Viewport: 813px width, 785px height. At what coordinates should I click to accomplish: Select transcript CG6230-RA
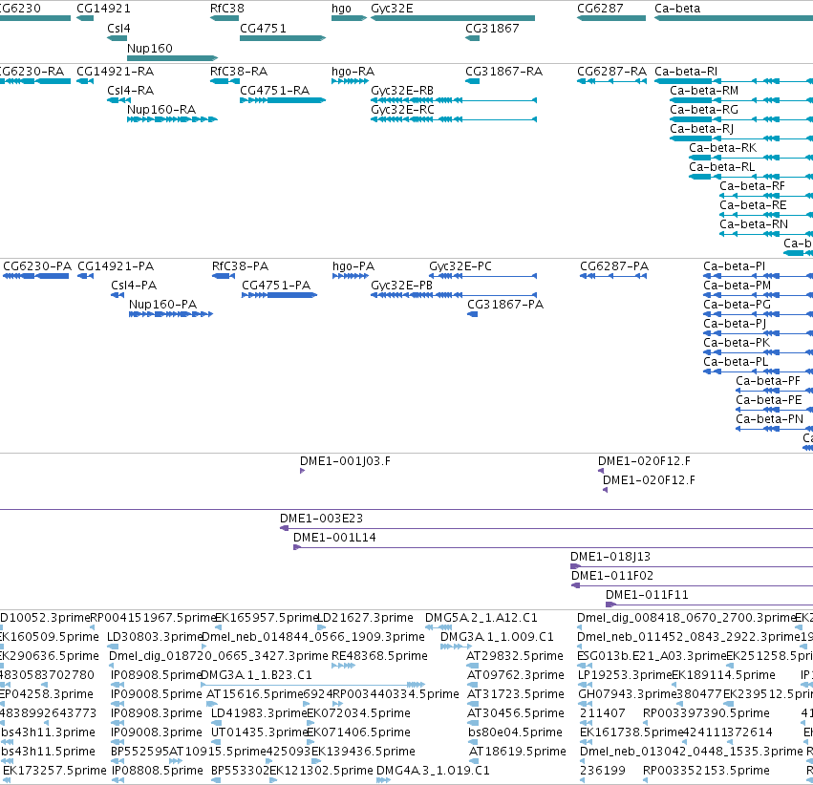35,81
